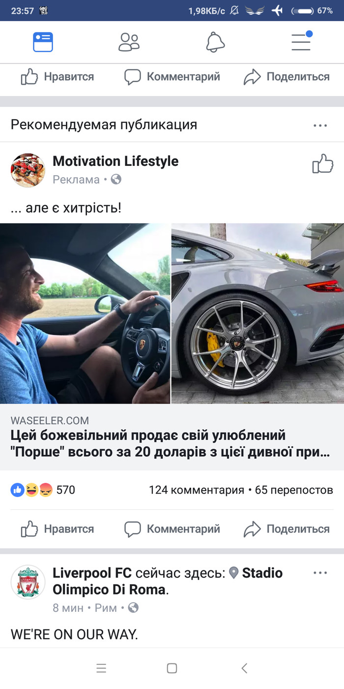This screenshot has height=689, width=344.
Task: Like the Motivation Lifestyle page via thumb icon
Action: pos(323,164)
